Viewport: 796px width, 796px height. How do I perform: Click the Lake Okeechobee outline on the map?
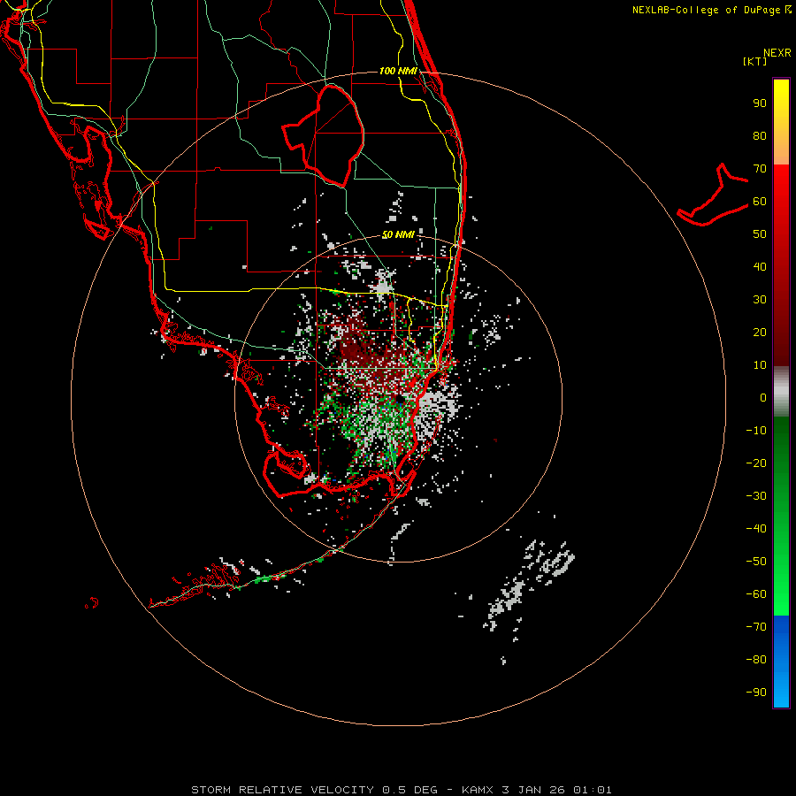point(324,135)
